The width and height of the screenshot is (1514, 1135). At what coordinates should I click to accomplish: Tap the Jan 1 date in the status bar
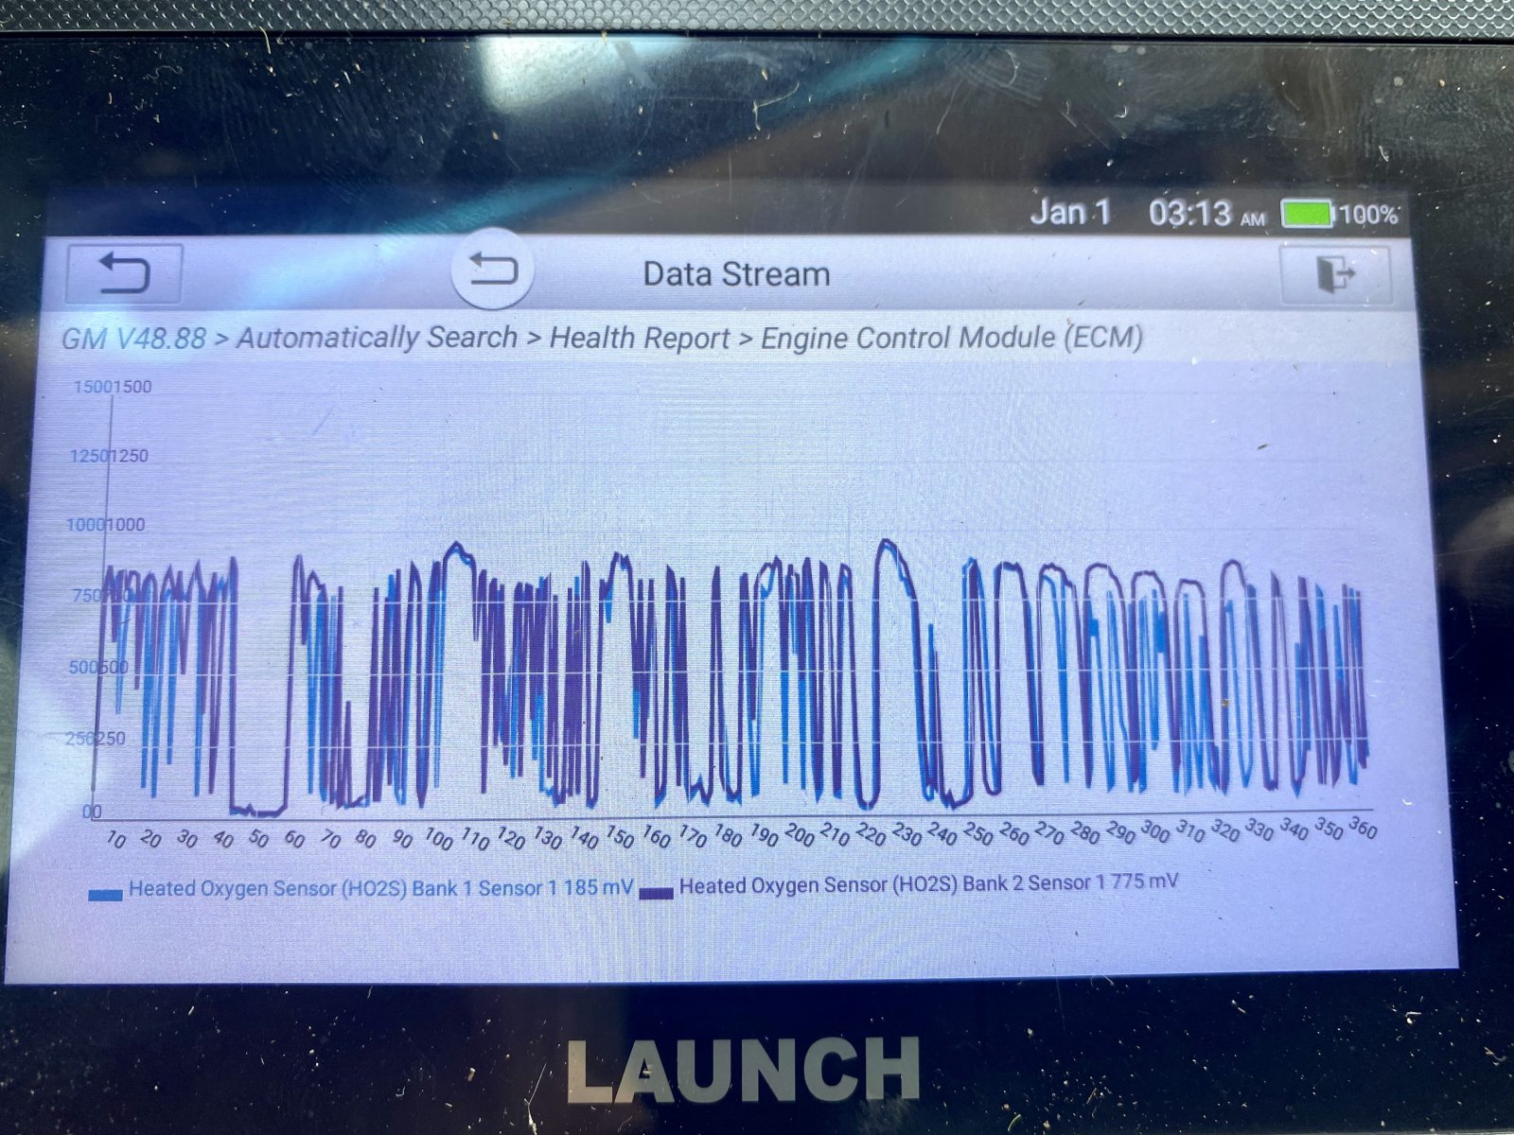[1069, 212]
